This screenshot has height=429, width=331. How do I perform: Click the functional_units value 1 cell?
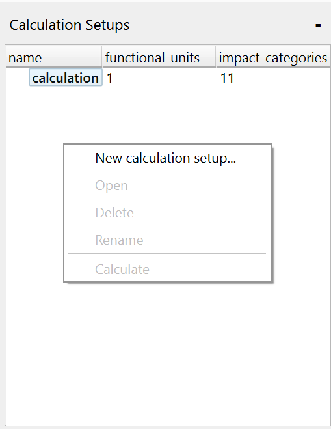click(159, 78)
